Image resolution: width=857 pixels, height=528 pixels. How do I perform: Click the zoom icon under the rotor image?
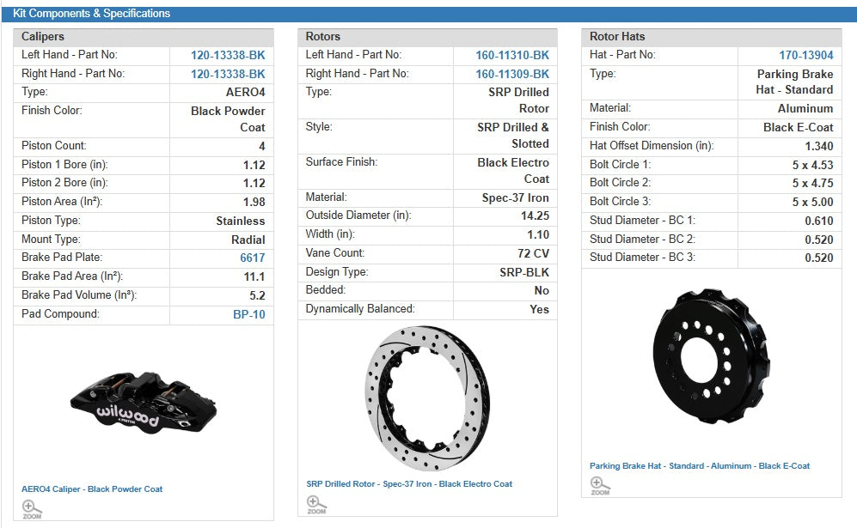point(316,504)
